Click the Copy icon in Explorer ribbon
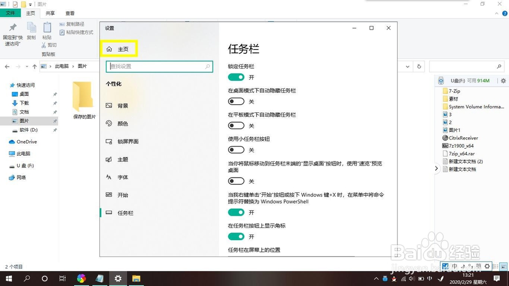The width and height of the screenshot is (509, 286). 32,27
